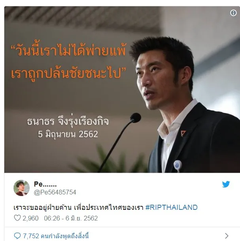Open "7,752 คนกำลังพูดถึงสิ่งนี้" conversation link
The image size is (240, 241).
click(x=56, y=236)
